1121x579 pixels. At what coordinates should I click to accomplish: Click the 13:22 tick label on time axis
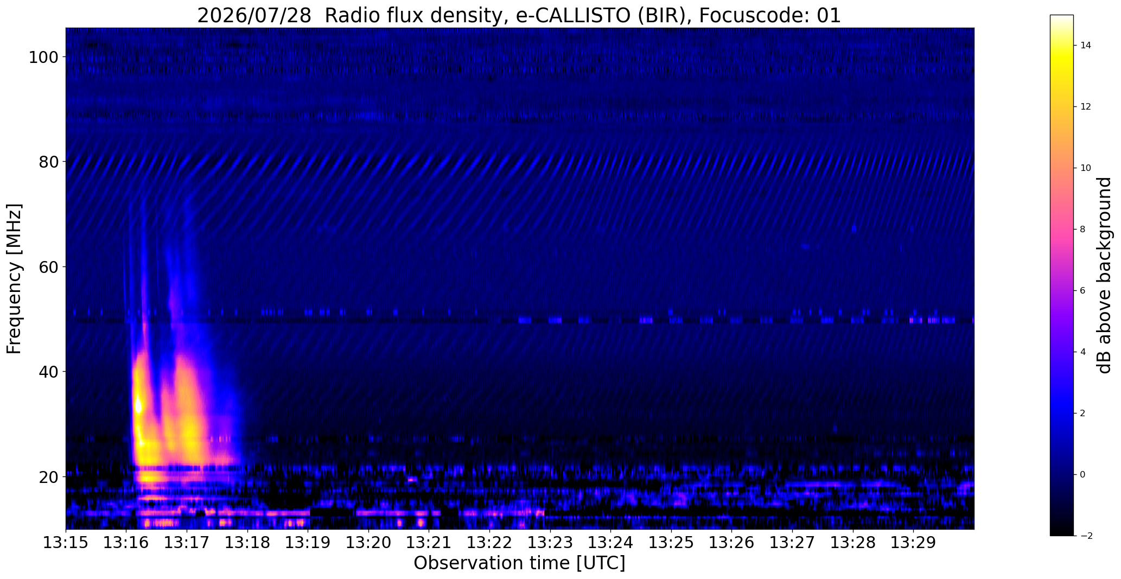[x=489, y=543]
